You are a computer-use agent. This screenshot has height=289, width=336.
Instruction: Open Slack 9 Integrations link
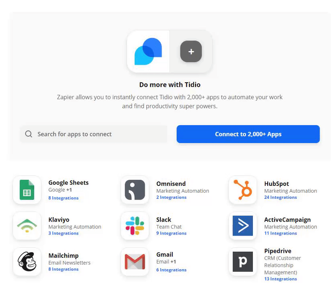coord(172,233)
